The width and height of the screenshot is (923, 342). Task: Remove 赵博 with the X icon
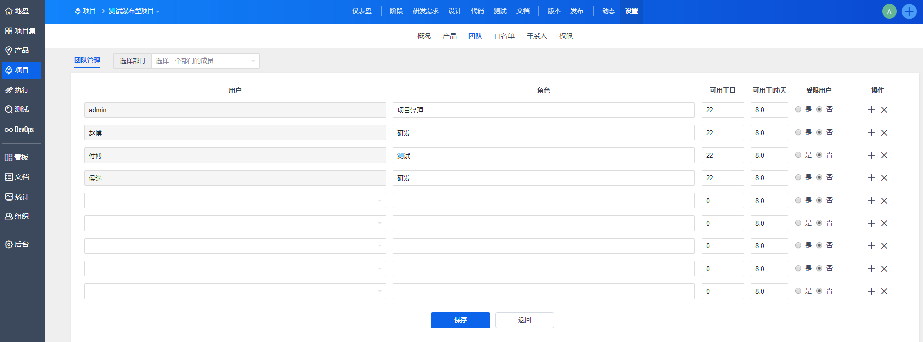[x=884, y=133]
